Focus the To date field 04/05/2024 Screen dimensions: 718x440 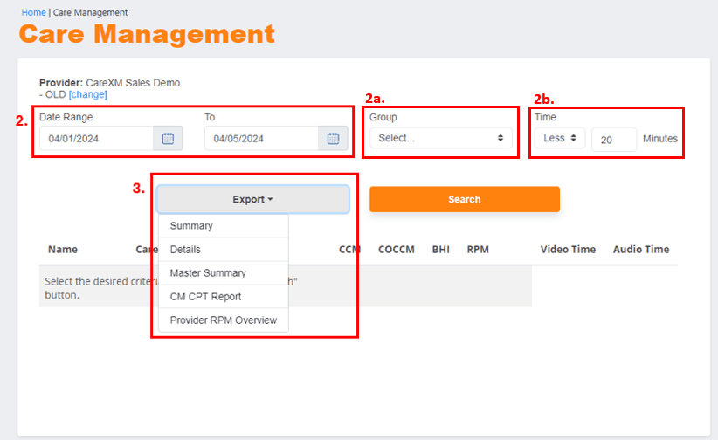tap(261, 138)
